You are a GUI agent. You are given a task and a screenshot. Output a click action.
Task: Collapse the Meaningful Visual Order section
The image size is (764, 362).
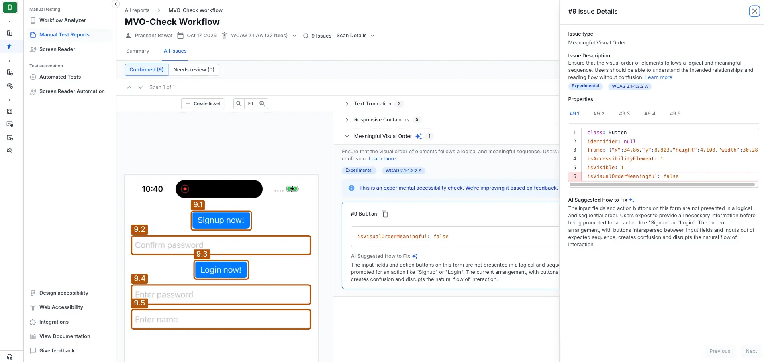(x=347, y=136)
